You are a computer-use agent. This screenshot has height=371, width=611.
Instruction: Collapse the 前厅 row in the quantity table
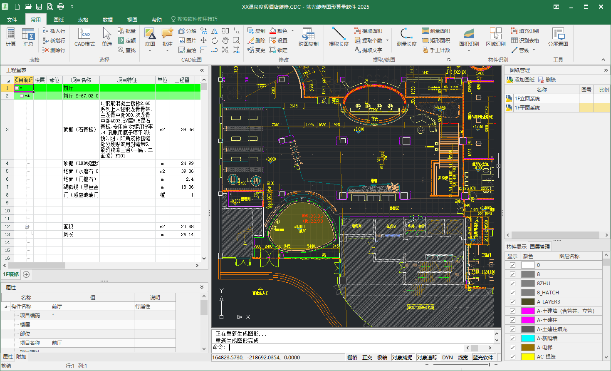coord(17,88)
